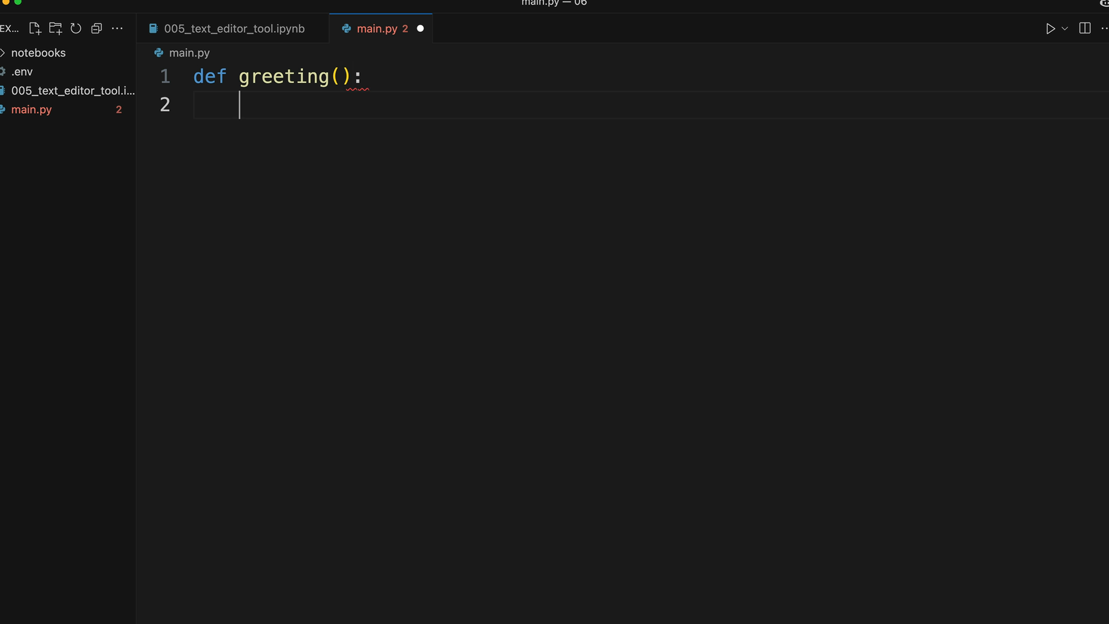Switch to the 005_text_editor_tool.ipynb tab
Viewport: 1109px width, 624px height.
[x=234, y=28]
